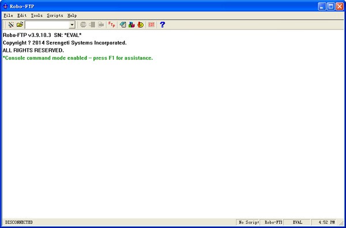This screenshot has height=228, width=346.
Task: Open a script file with the folder icon
Action: [x=20, y=25]
